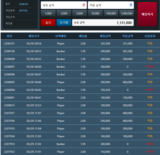Click the 회차 column header

pos(9,36)
